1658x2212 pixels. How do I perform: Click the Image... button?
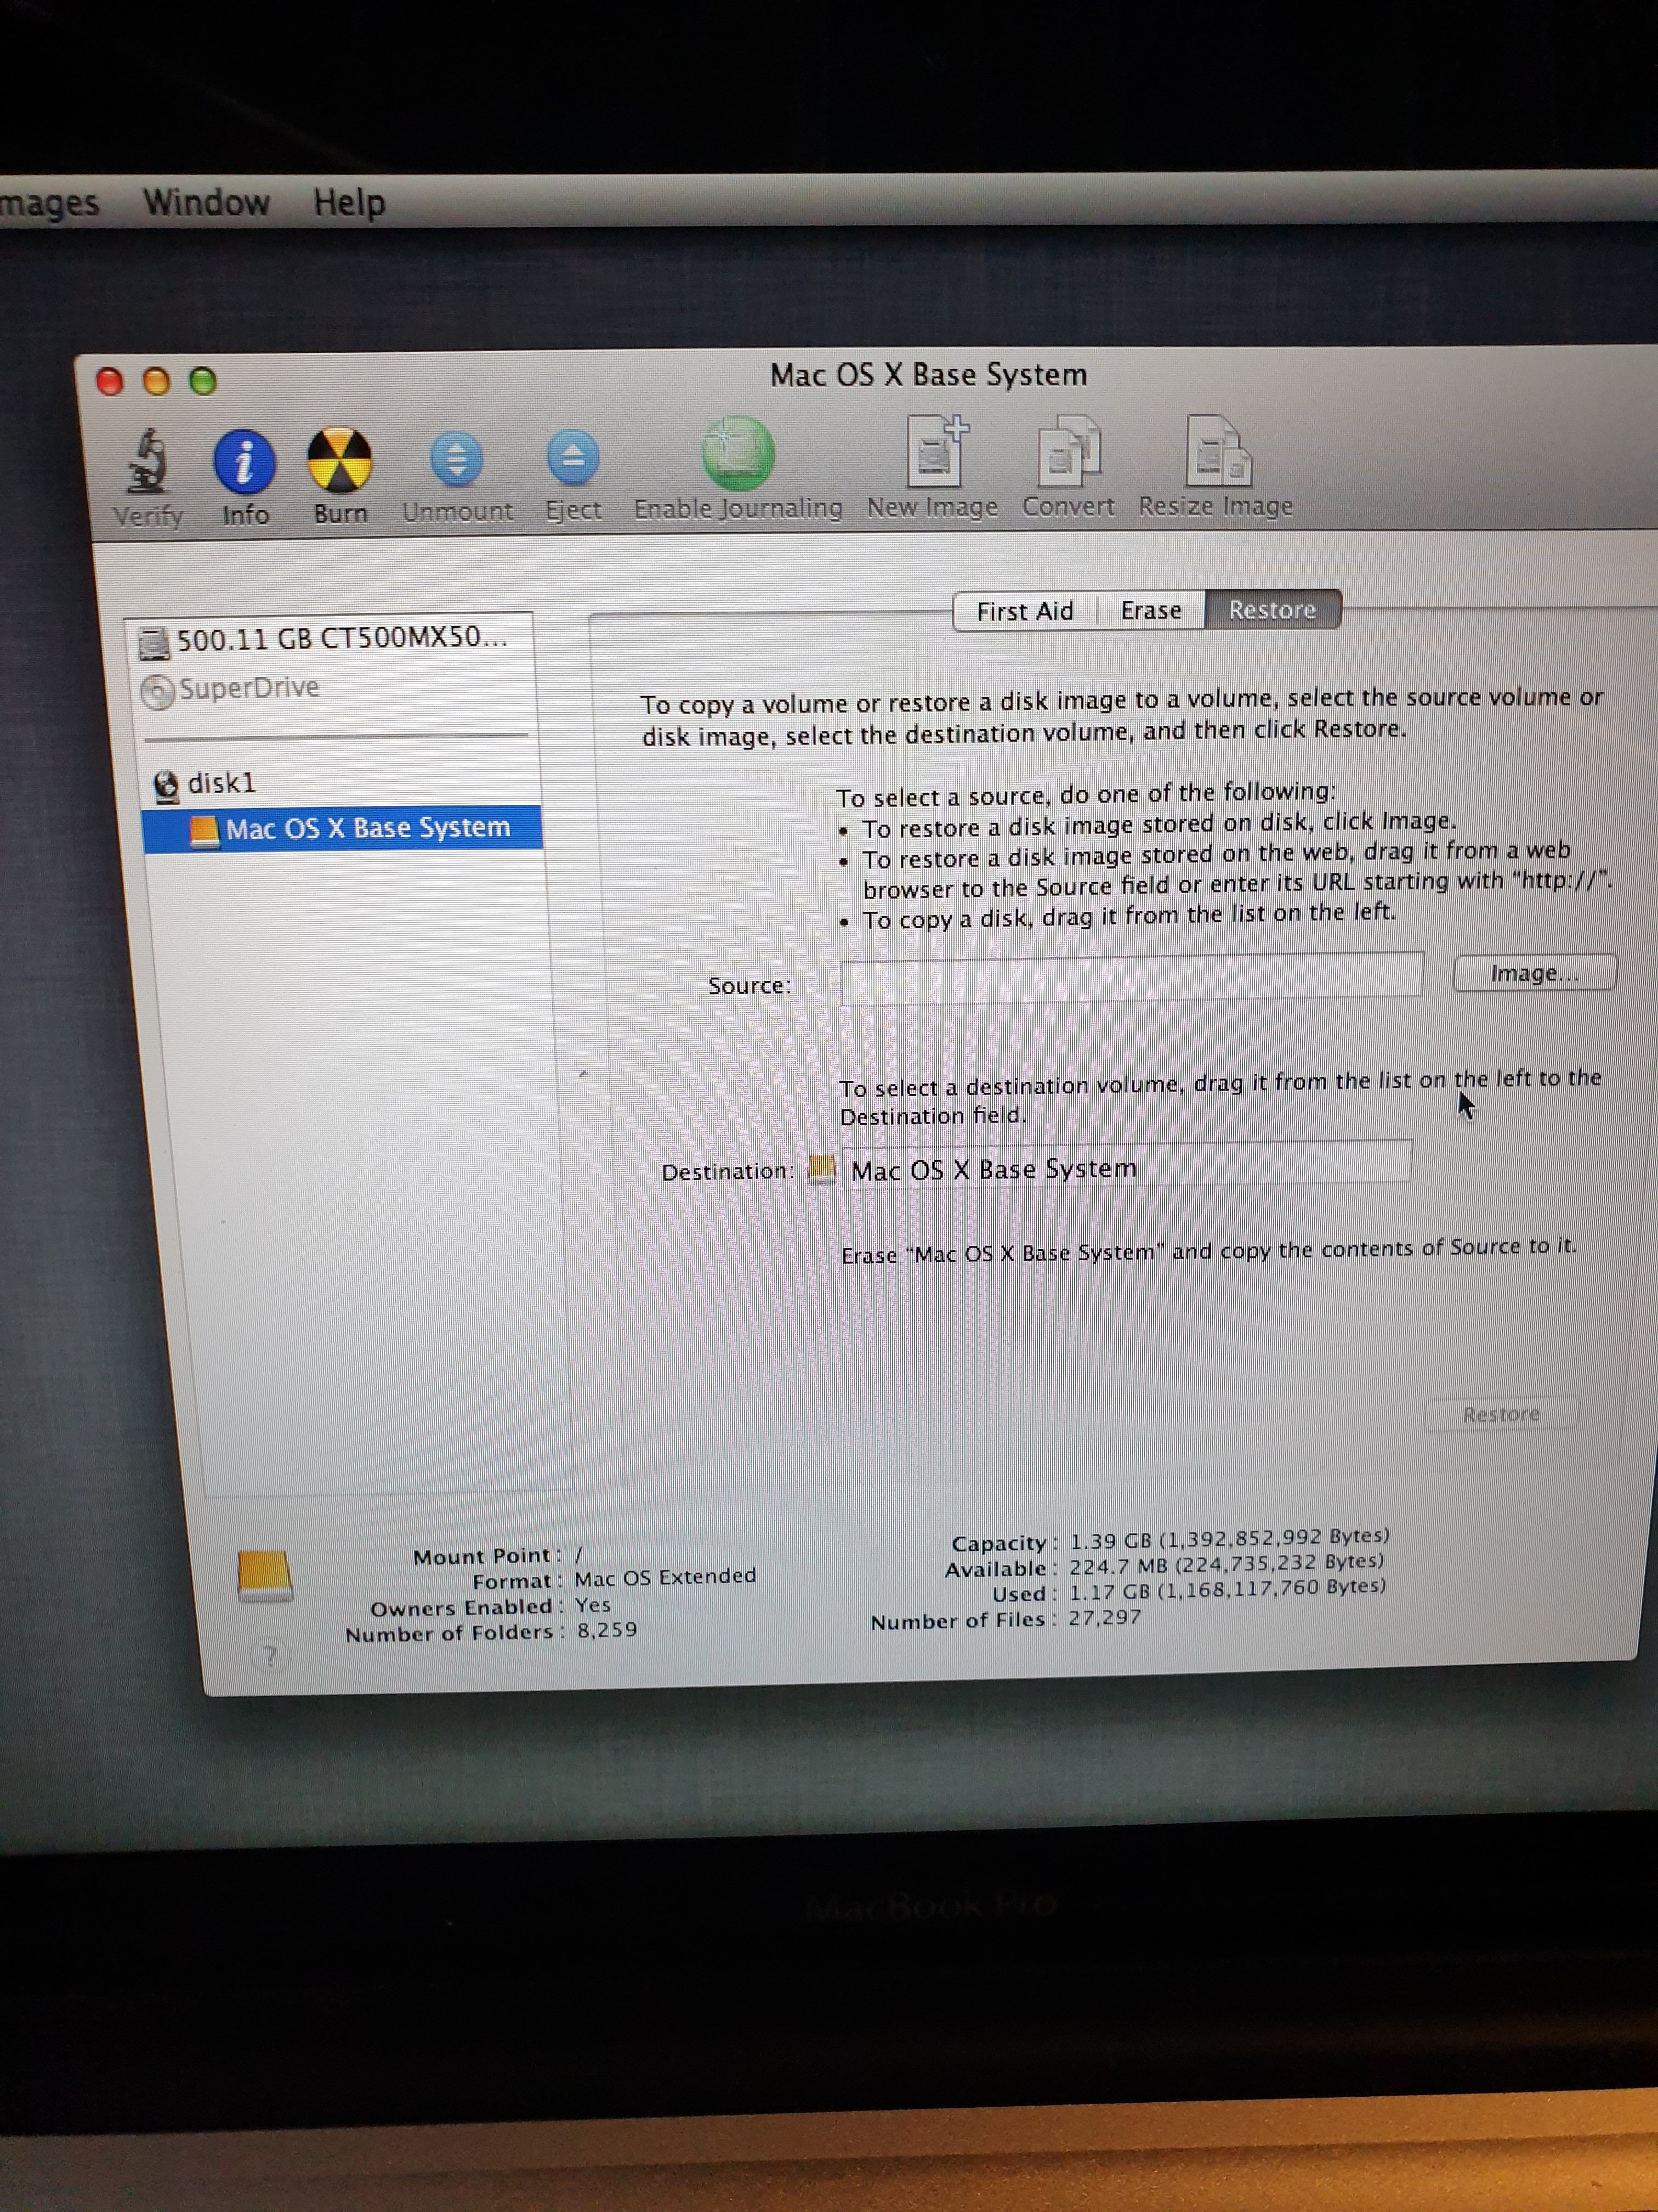click(1534, 973)
